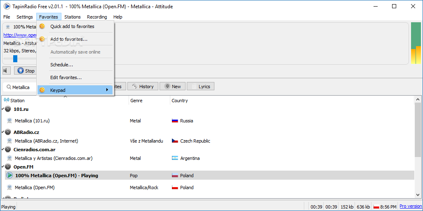Click the Cienradios.com.ar group disc icon
Image resolution: width=423 pixels, height=211 pixels.
pyautogui.click(x=8, y=150)
